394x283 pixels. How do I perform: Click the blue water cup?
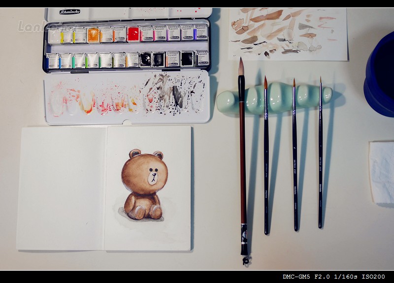point(379,75)
